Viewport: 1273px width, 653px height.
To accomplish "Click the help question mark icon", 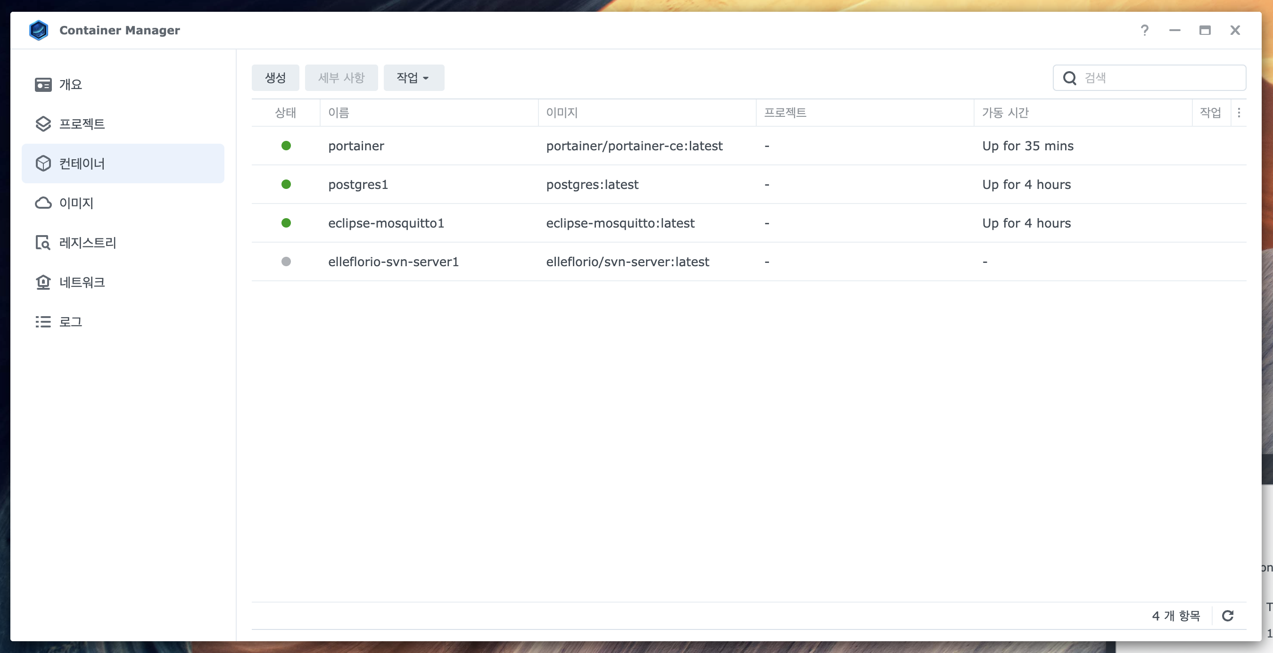I will 1145,30.
